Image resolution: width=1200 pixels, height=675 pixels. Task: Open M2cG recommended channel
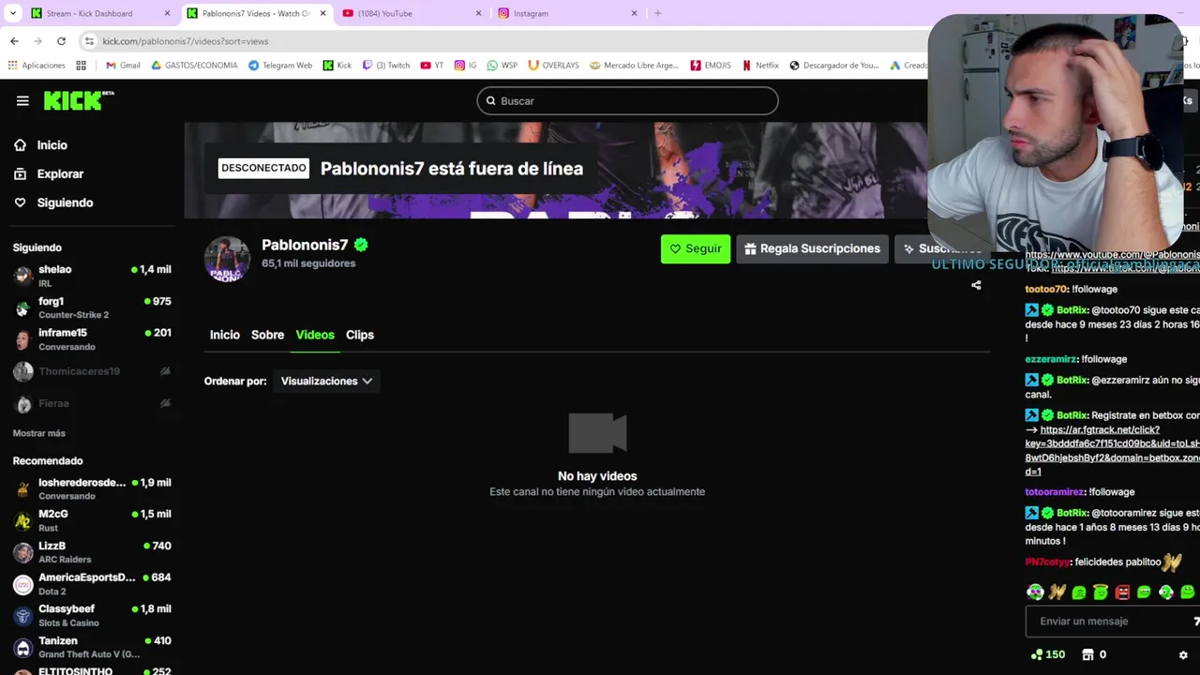[x=92, y=520]
